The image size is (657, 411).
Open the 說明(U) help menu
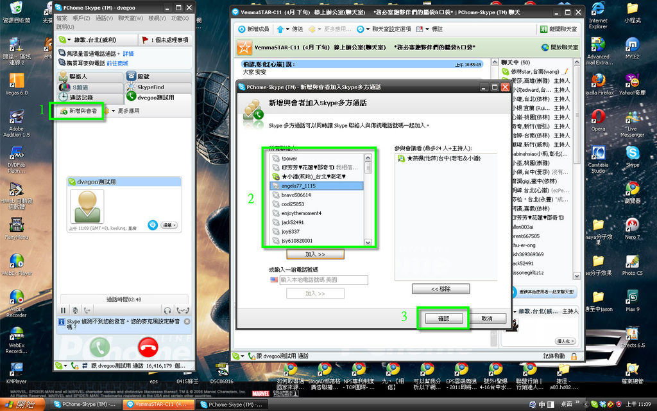(65, 26)
